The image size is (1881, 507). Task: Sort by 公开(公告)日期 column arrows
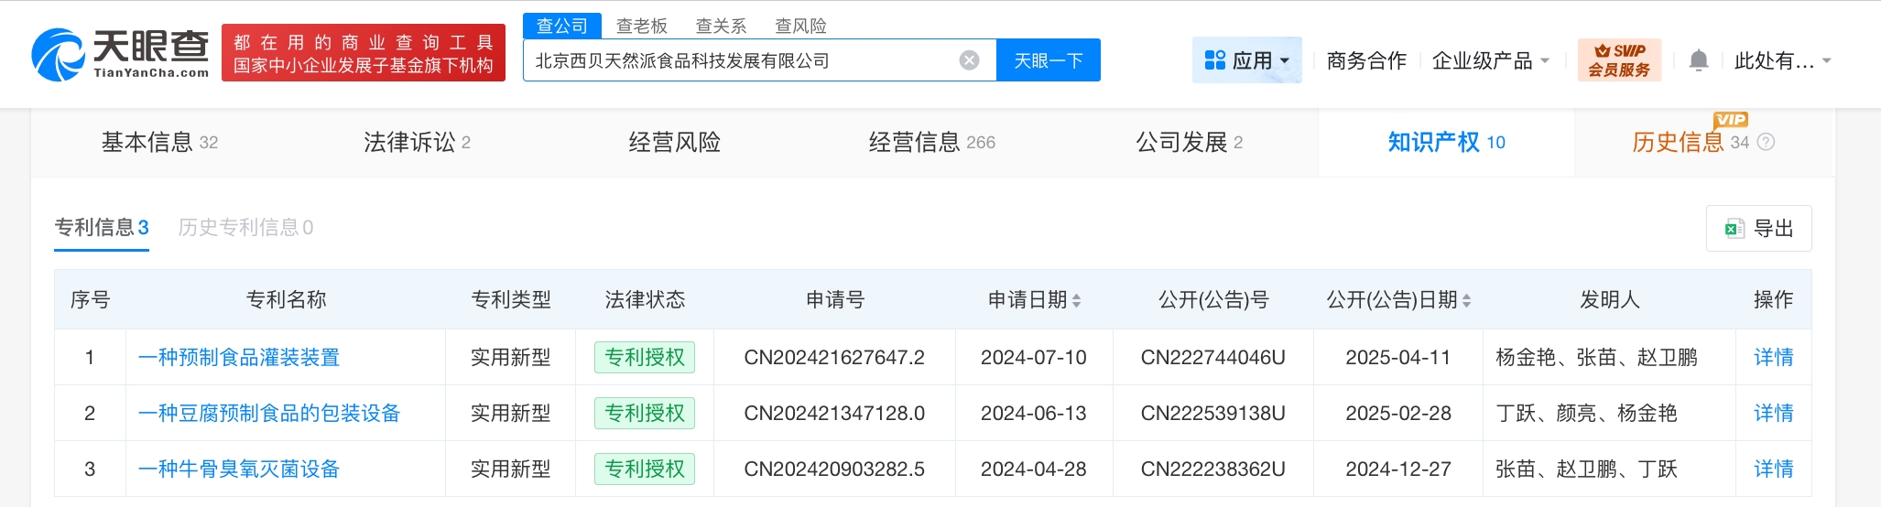[x=1466, y=300]
